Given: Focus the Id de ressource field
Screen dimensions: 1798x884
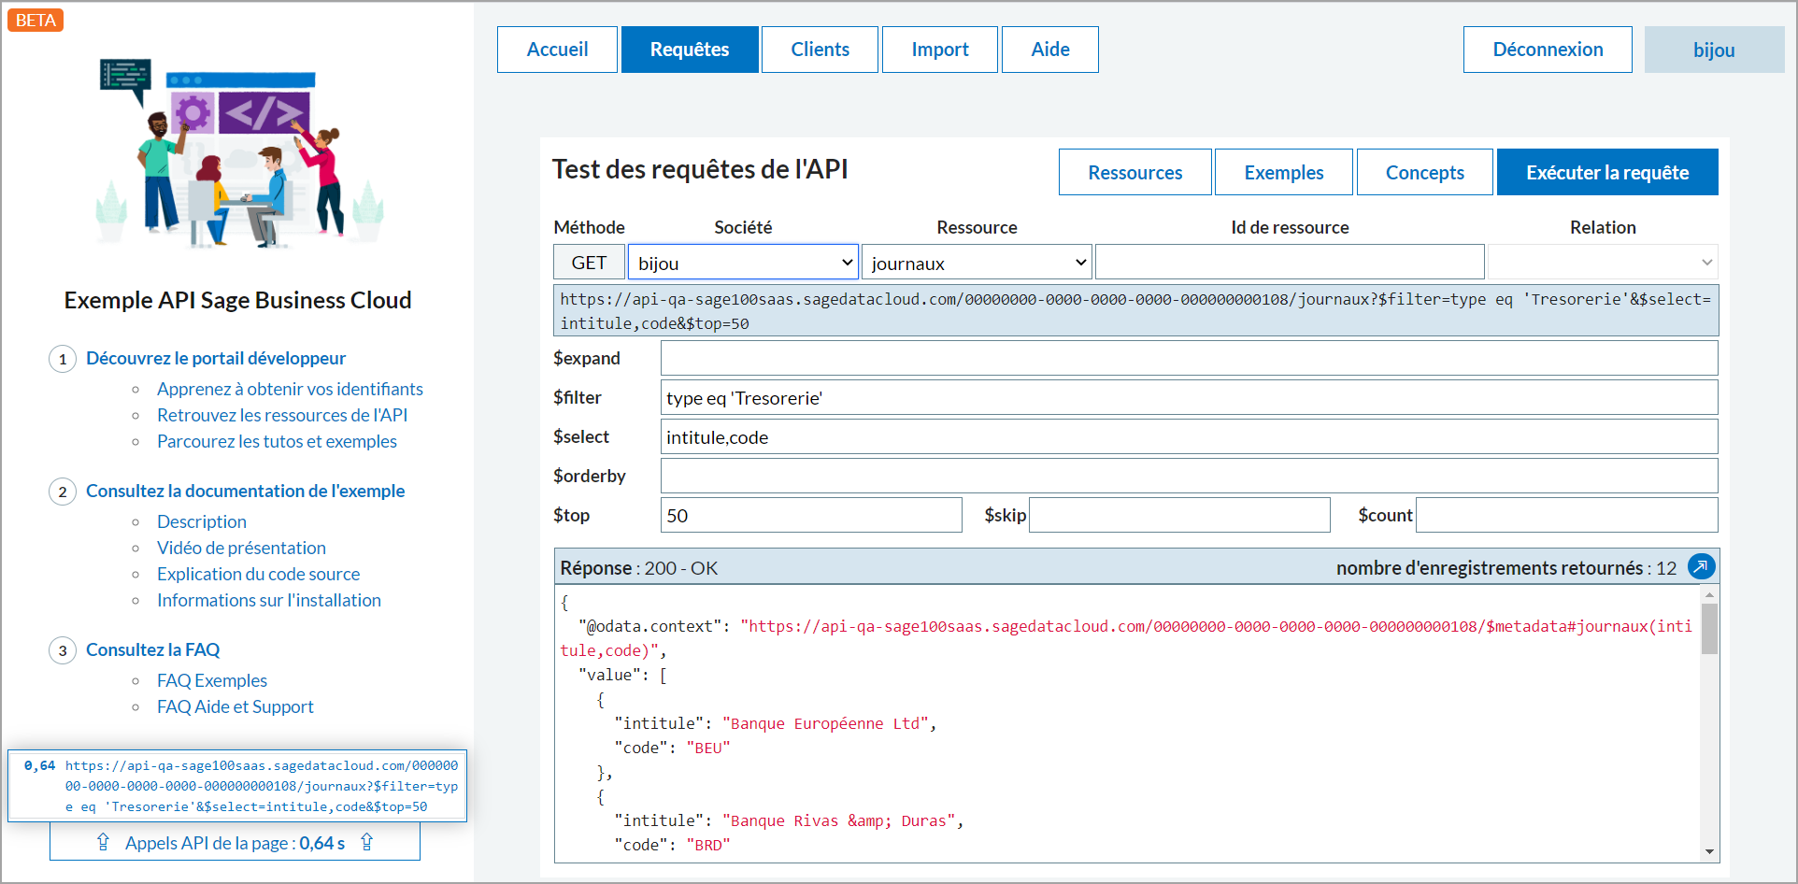Looking at the screenshot, I should (x=1290, y=263).
